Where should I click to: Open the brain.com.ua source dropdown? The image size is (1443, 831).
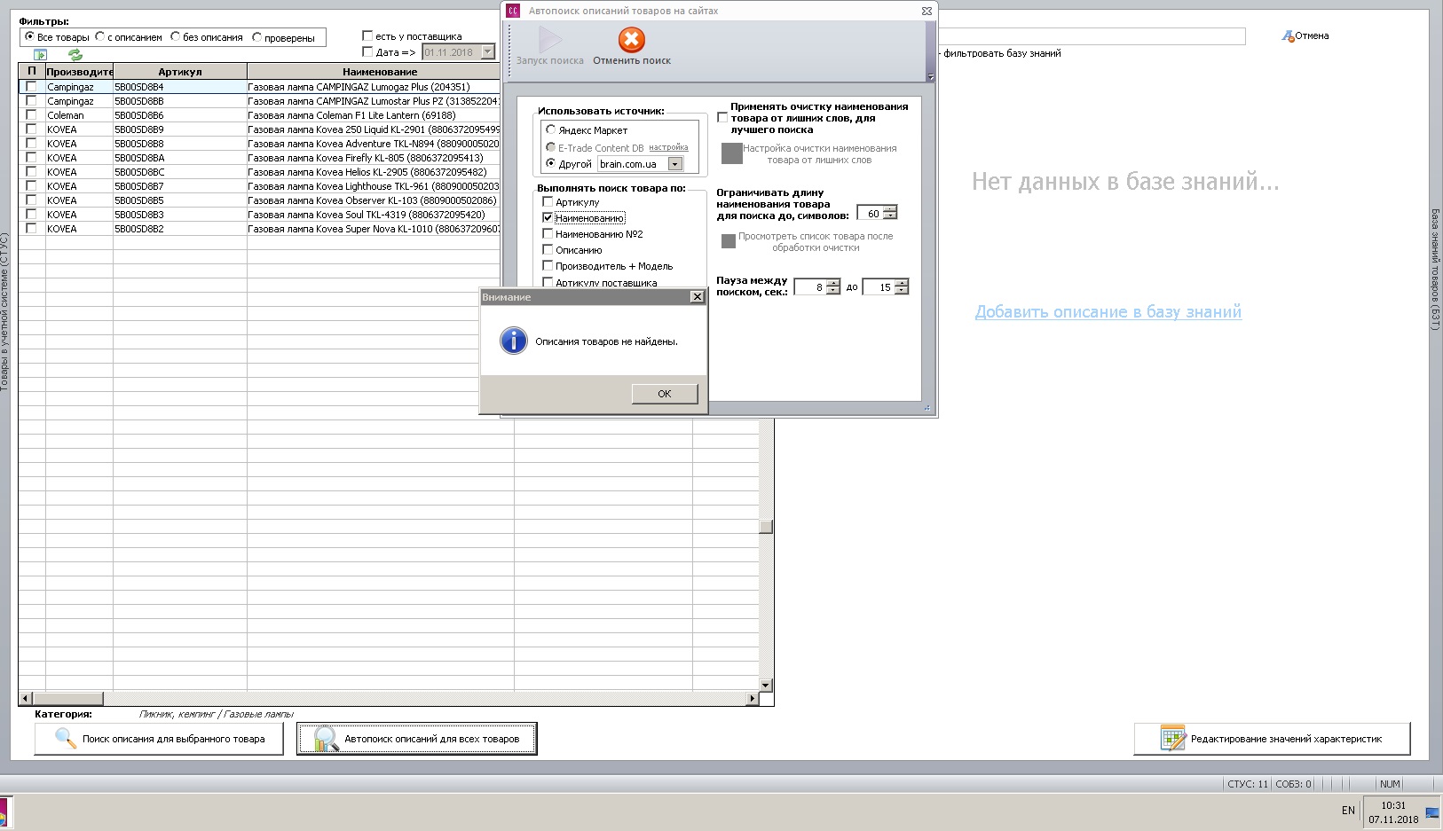[675, 164]
